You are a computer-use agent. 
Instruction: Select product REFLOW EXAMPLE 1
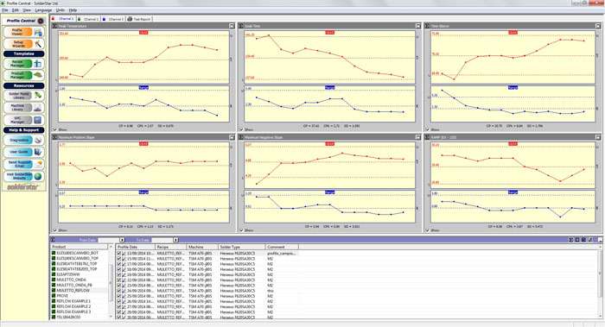click(x=73, y=301)
